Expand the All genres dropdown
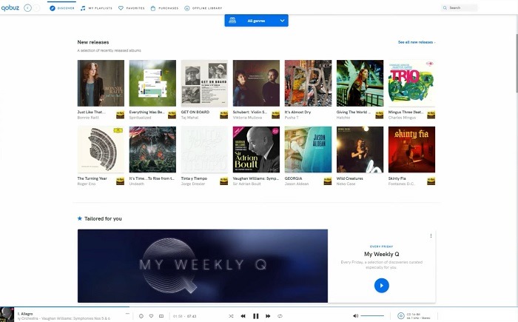The height and width of the screenshot is (322, 518). click(x=256, y=21)
